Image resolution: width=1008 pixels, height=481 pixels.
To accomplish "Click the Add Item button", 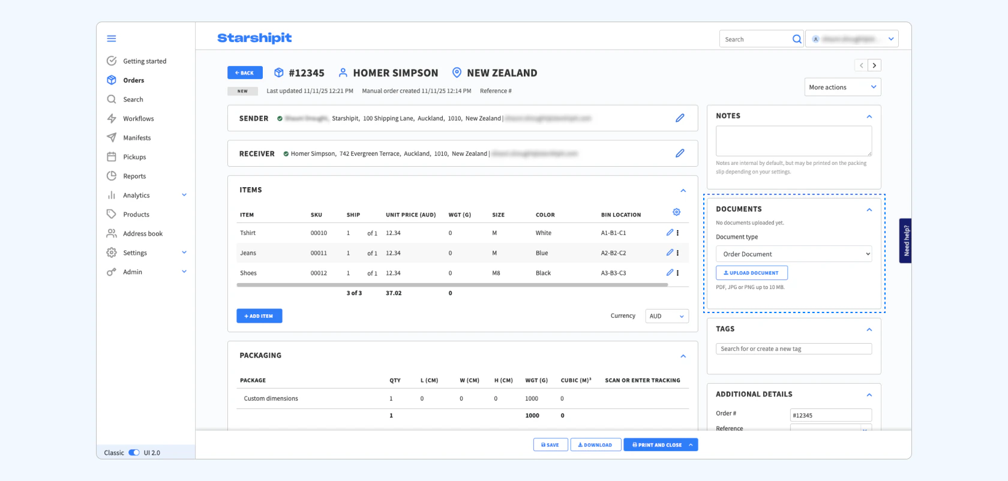I will (259, 316).
